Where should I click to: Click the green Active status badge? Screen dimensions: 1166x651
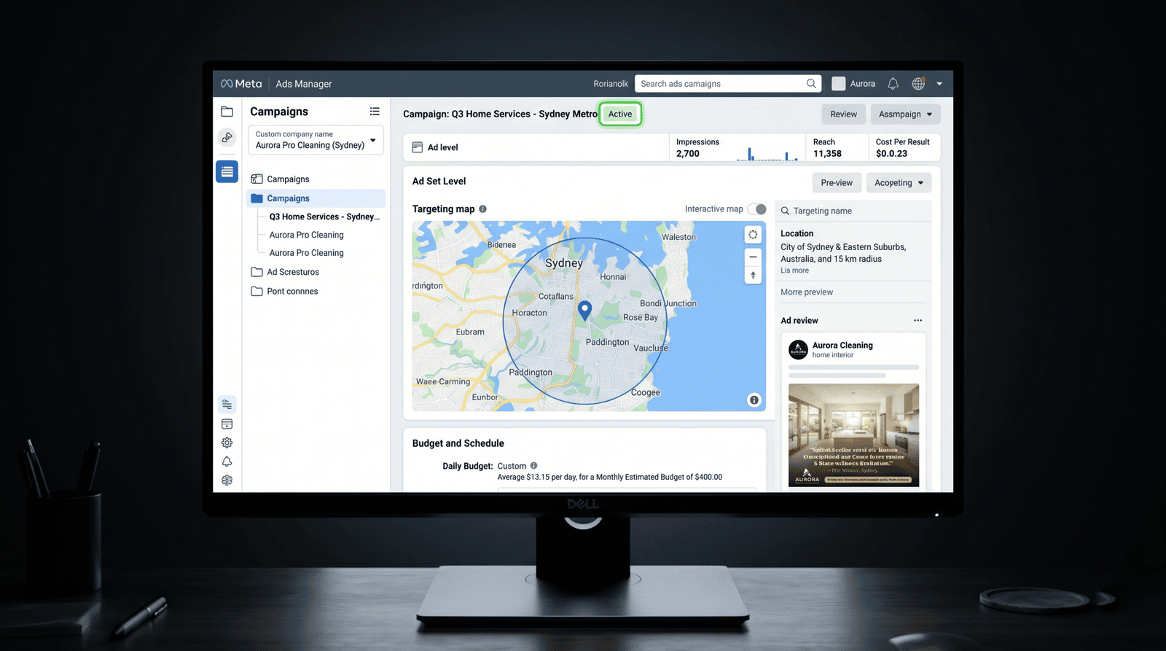[620, 114]
